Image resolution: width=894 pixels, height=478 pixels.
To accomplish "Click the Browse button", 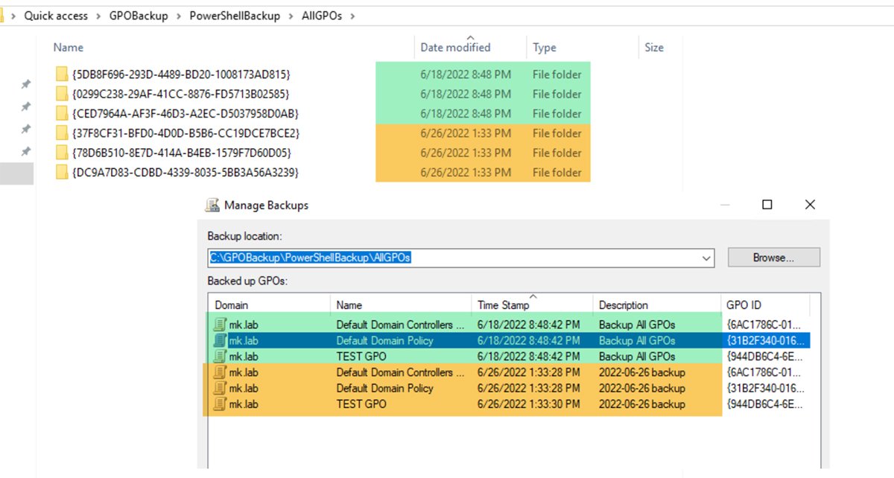I will (x=773, y=257).
